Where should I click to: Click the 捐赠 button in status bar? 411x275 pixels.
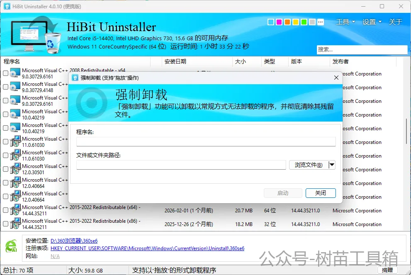[387, 270]
